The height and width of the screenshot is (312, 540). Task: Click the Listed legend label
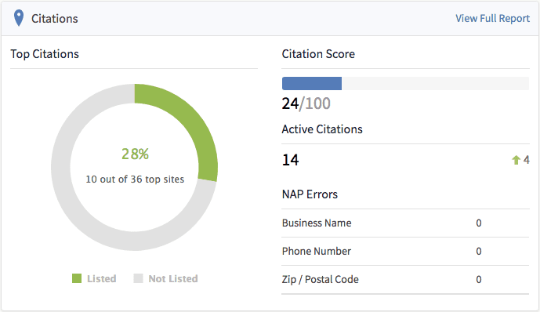click(x=102, y=278)
